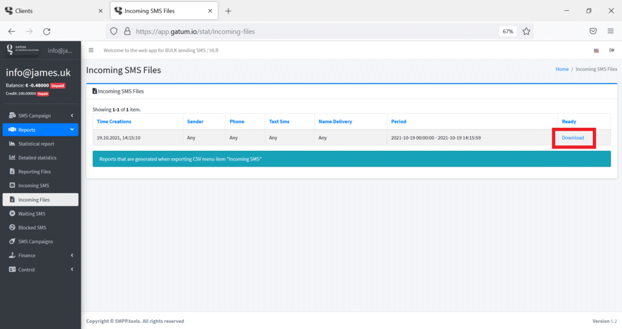Screen dimensions: 622x329
Task: Click the Unpaid badge beside Balance
Action: [x=58, y=85]
